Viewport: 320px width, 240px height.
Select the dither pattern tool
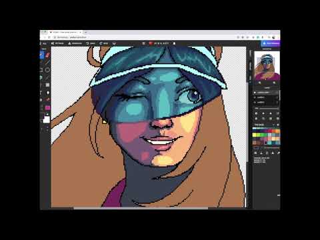(x=47, y=85)
